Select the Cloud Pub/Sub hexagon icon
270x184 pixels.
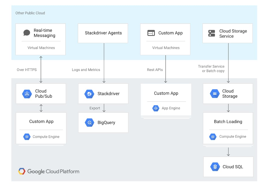(27, 94)
